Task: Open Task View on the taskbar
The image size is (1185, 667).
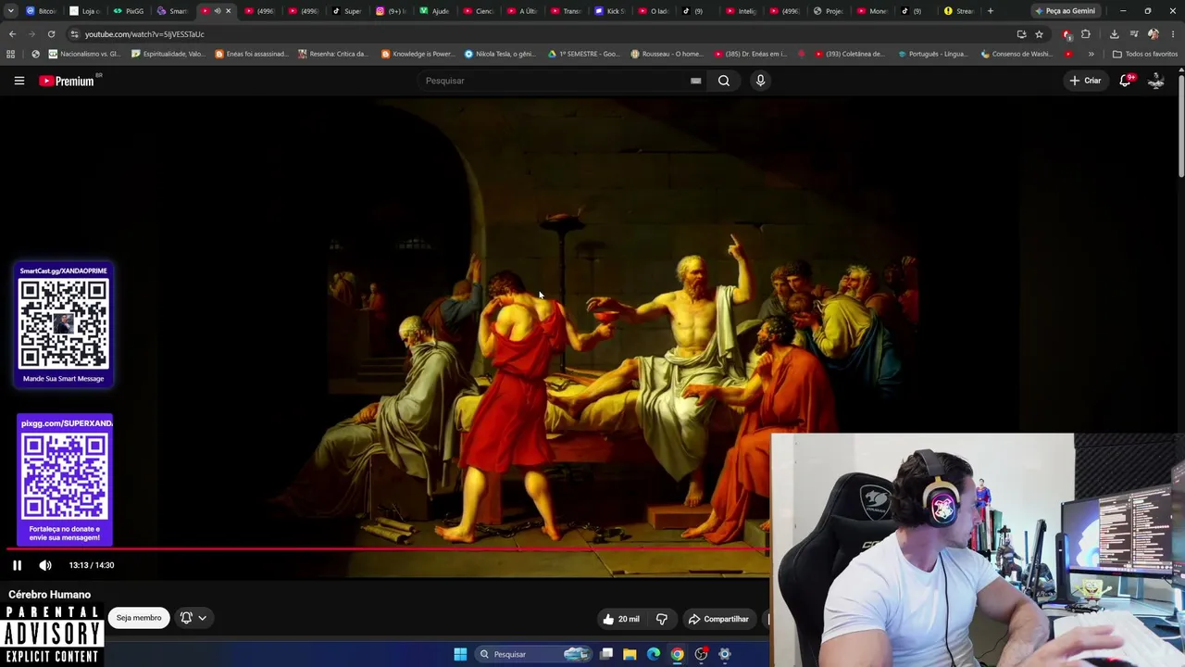Action: (606, 654)
